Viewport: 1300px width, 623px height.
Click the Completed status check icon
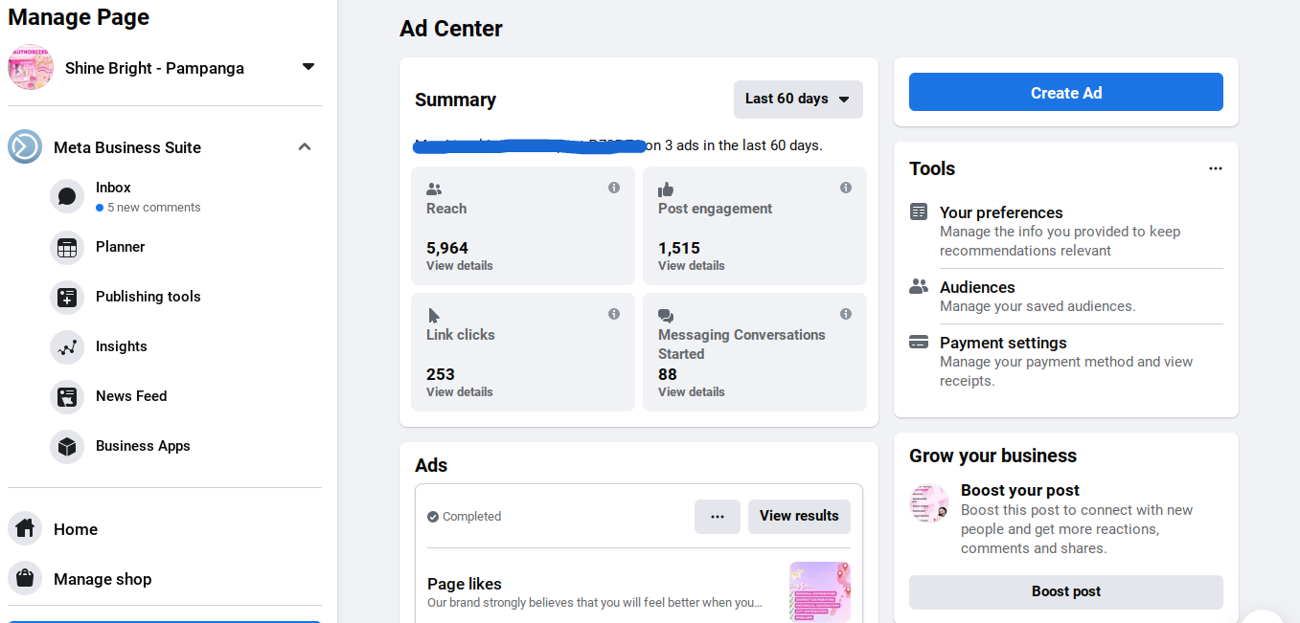pos(433,517)
